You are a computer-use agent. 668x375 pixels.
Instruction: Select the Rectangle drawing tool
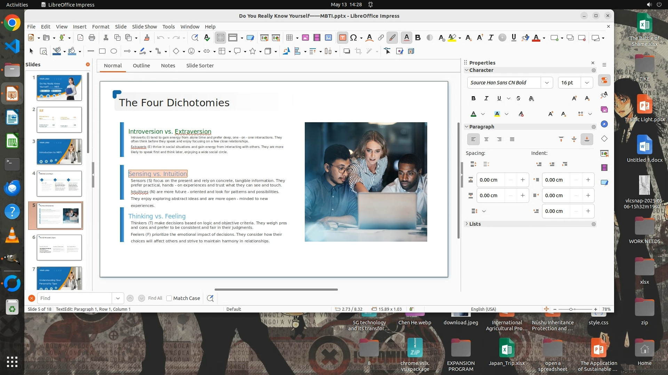pos(102,51)
